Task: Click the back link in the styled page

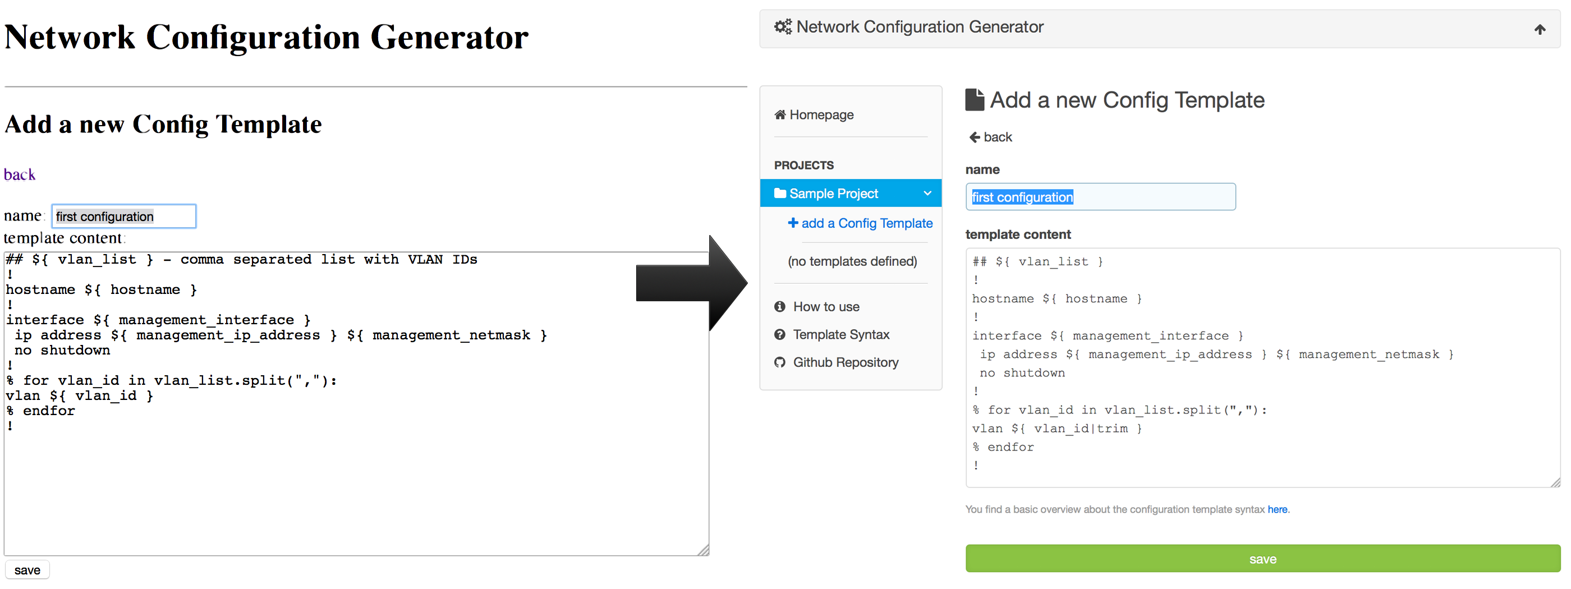Action: tap(990, 137)
